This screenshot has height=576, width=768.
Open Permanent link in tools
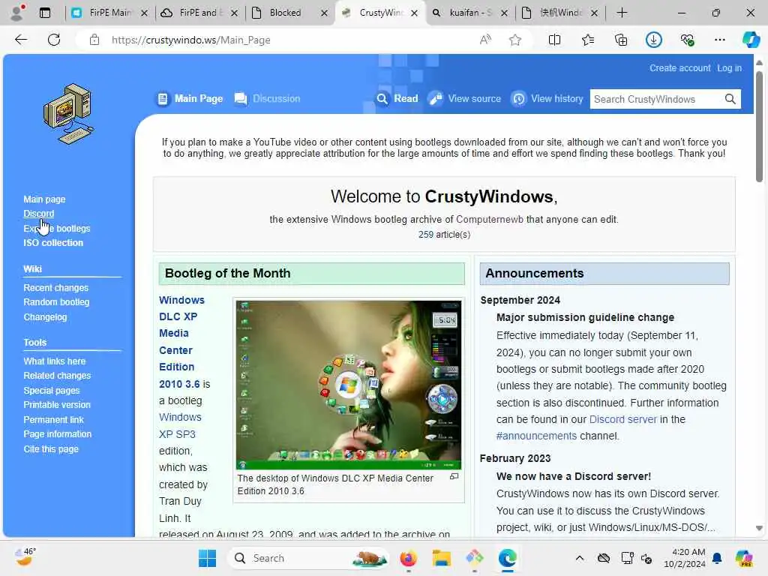53,420
